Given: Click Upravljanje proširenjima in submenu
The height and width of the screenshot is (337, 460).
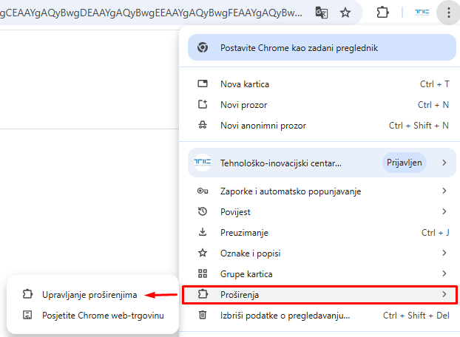Looking at the screenshot, I should [89, 295].
